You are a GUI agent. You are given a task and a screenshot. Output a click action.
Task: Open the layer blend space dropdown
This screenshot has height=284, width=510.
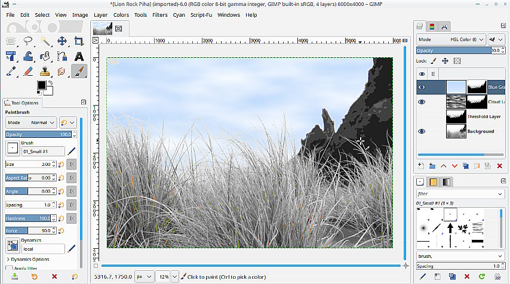[x=496, y=39]
